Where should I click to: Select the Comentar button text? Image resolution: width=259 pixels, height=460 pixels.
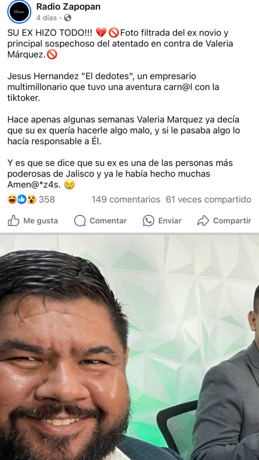point(108,221)
